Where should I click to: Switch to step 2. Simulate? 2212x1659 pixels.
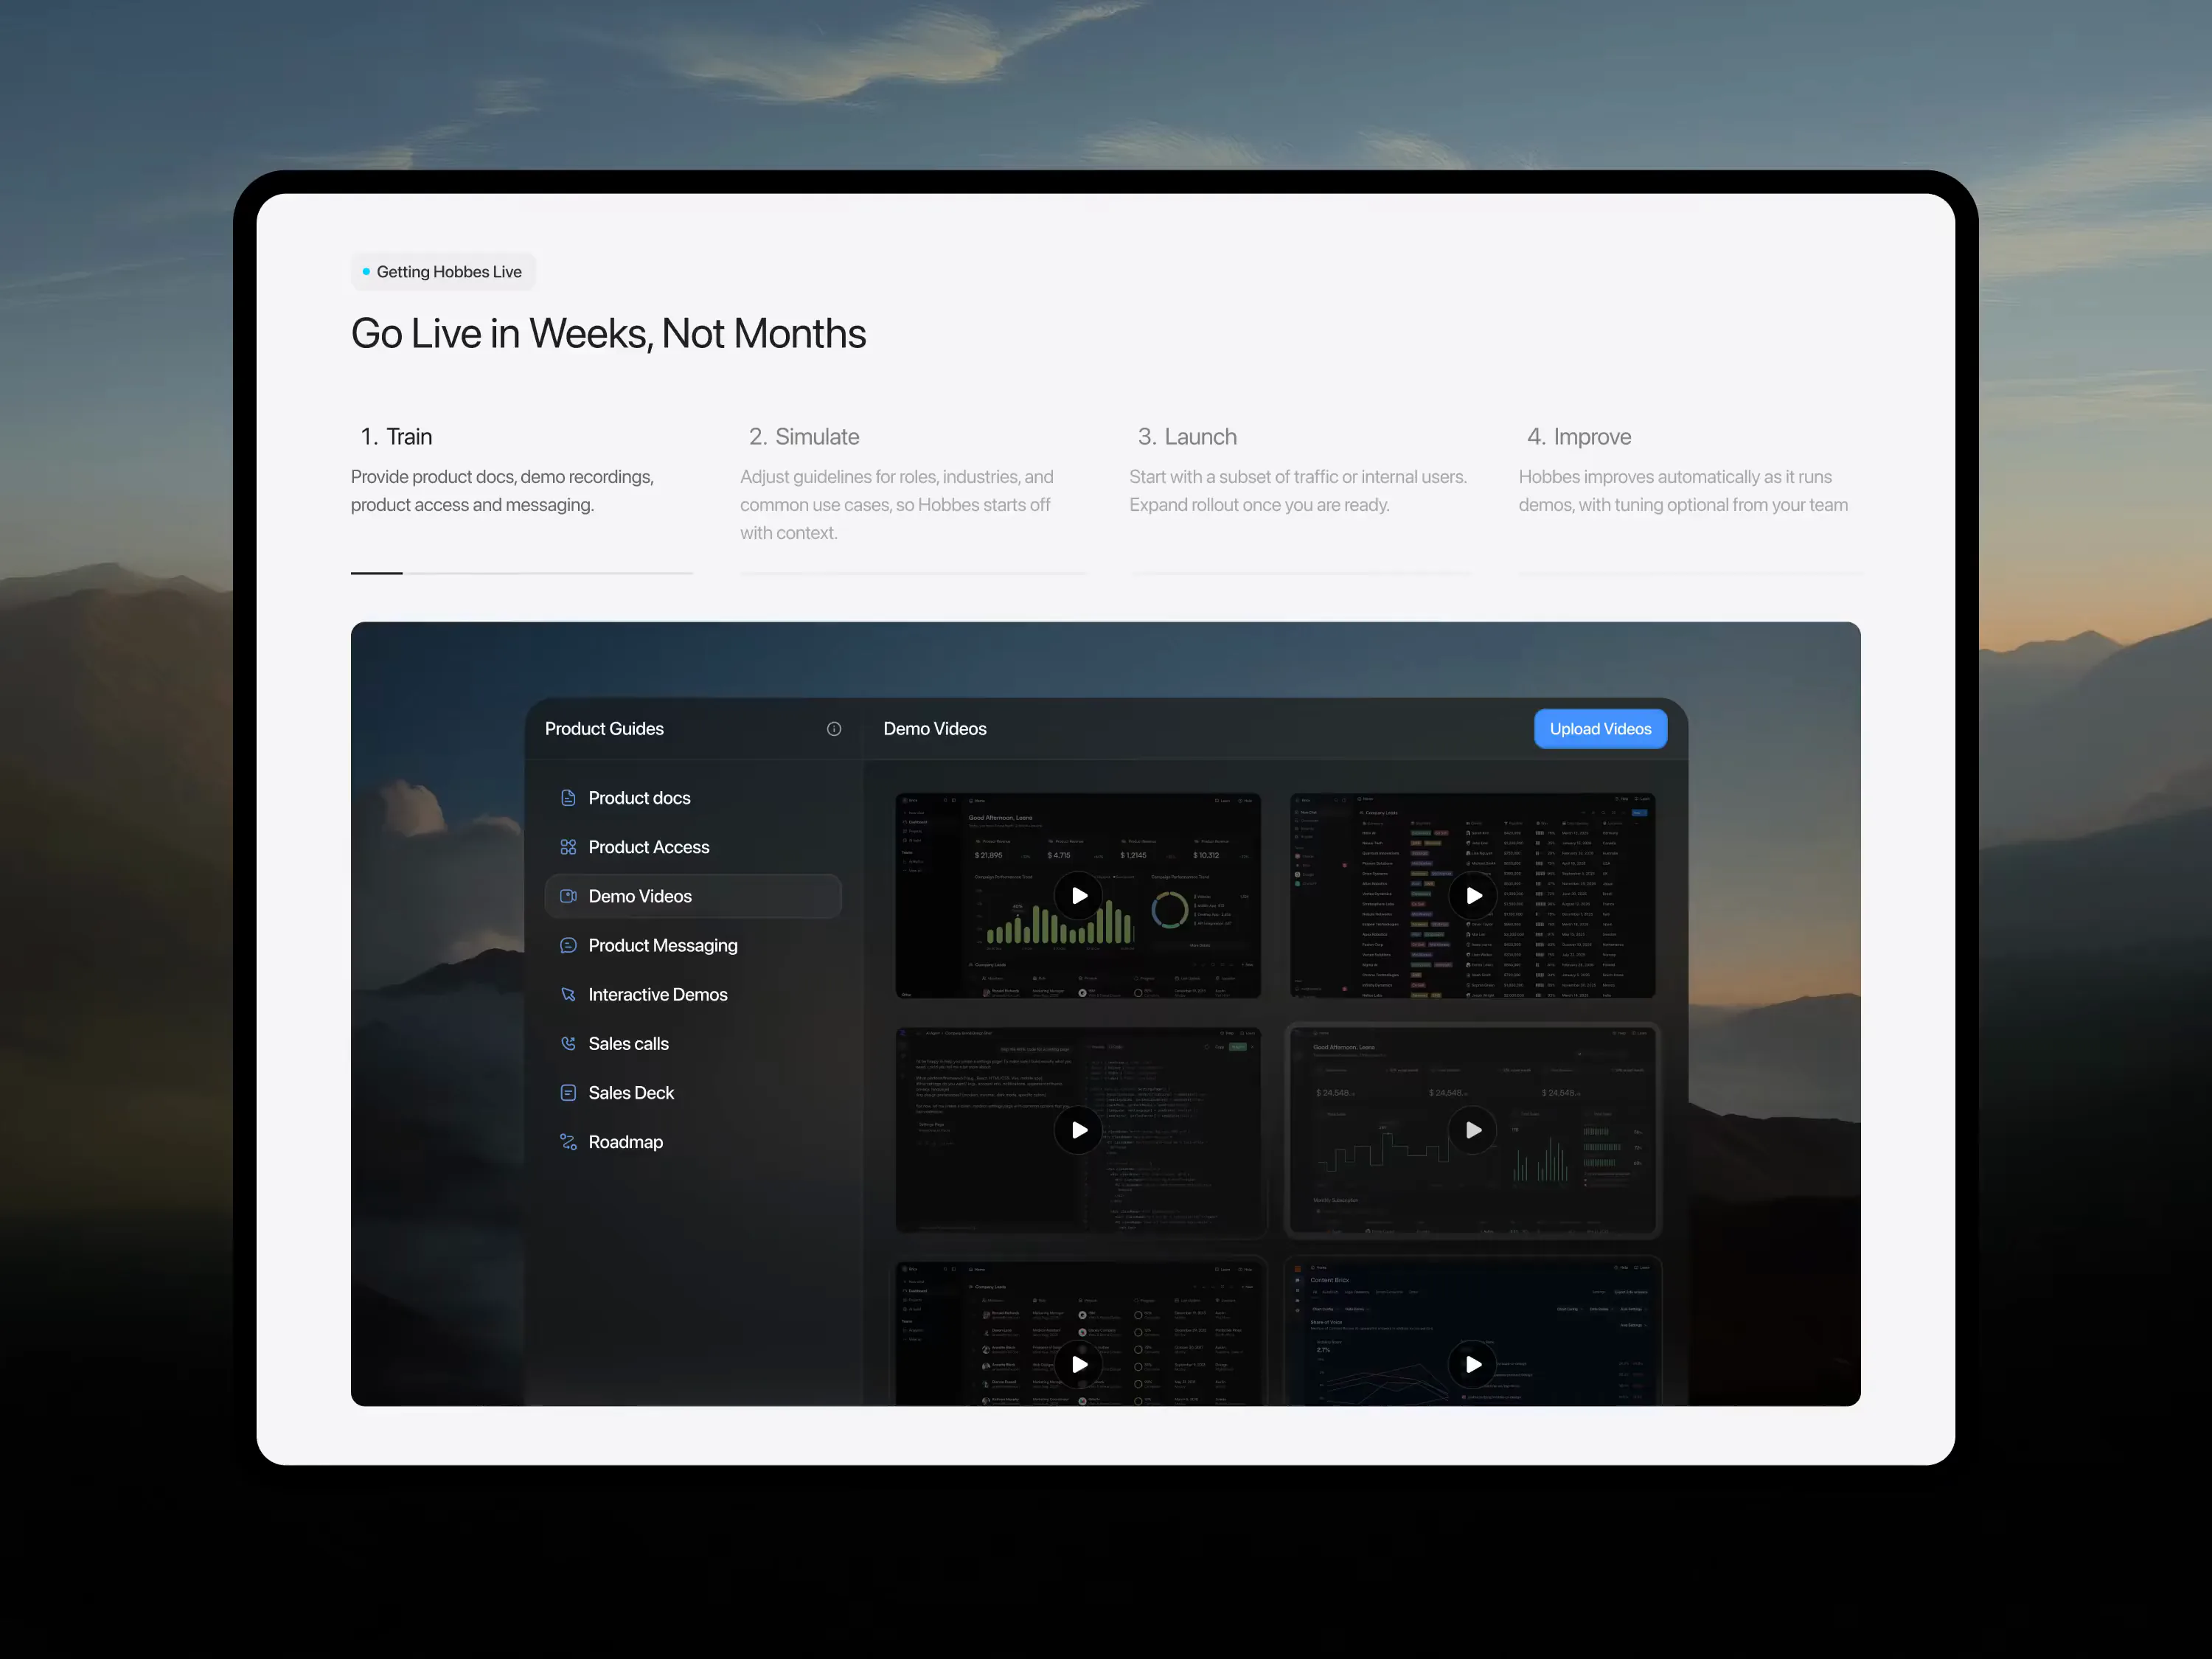(x=804, y=437)
